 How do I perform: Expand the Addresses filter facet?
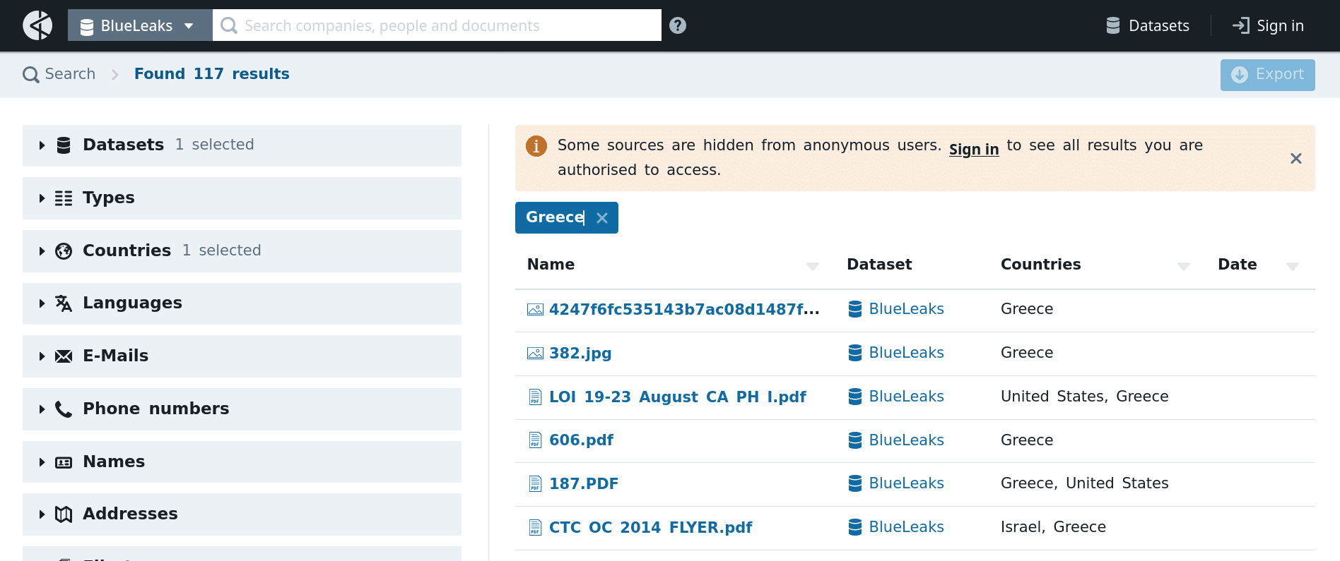click(242, 514)
